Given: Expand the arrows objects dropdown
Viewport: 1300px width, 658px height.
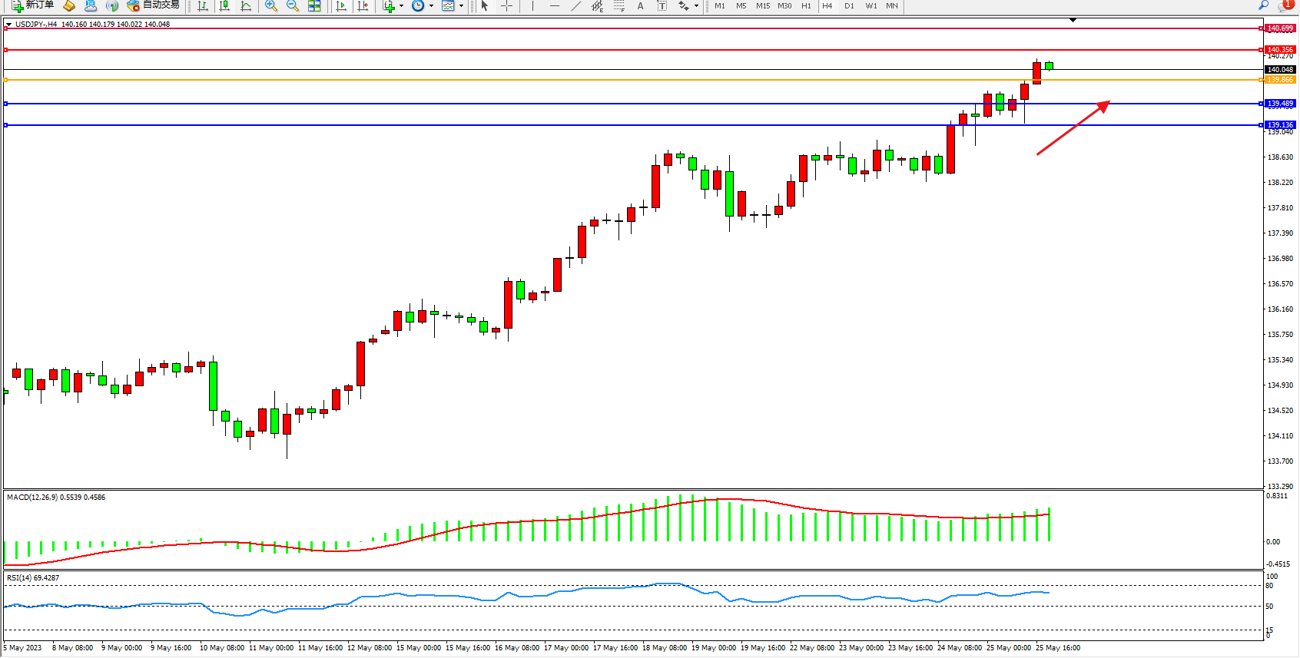Looking at the screenshot, I should point(696,6).
